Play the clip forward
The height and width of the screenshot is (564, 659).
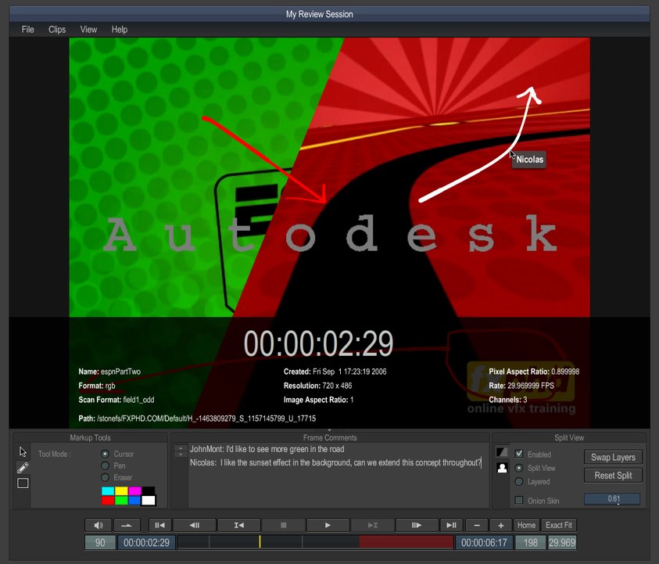click(328, 525)
